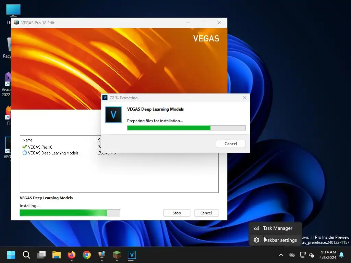
Task: Click the VEGAS Pro 18 Edit title icon
Action: tap(16, 23)
